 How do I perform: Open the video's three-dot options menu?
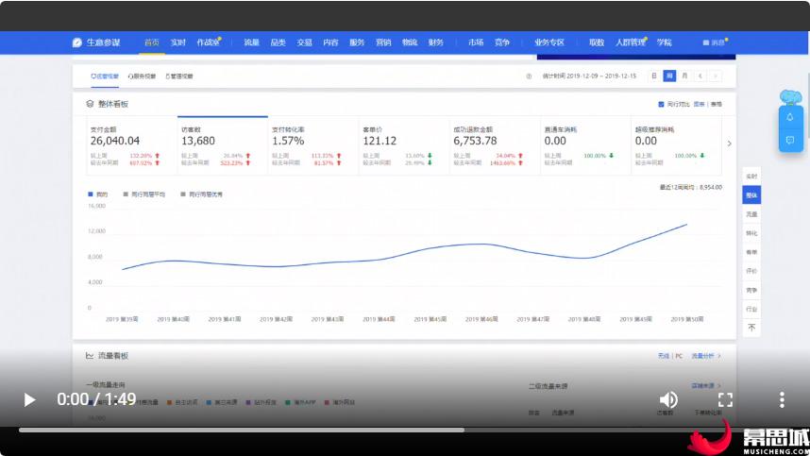click(x=782, y=399)
